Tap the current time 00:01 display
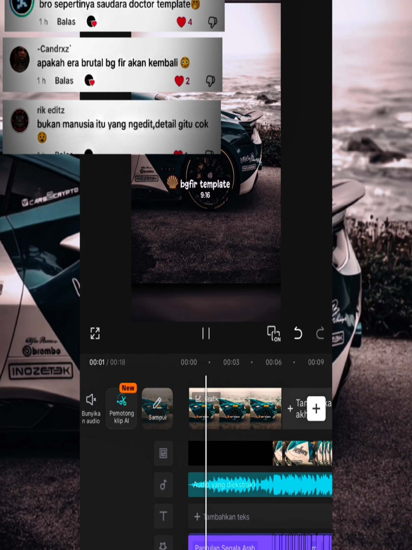This screenshot has height=550, width=412. pos(97,362)
